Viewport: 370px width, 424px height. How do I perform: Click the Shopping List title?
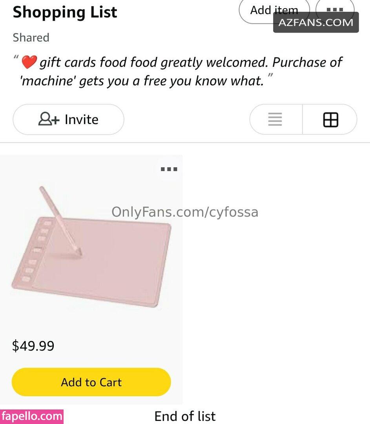coord(65,13)
